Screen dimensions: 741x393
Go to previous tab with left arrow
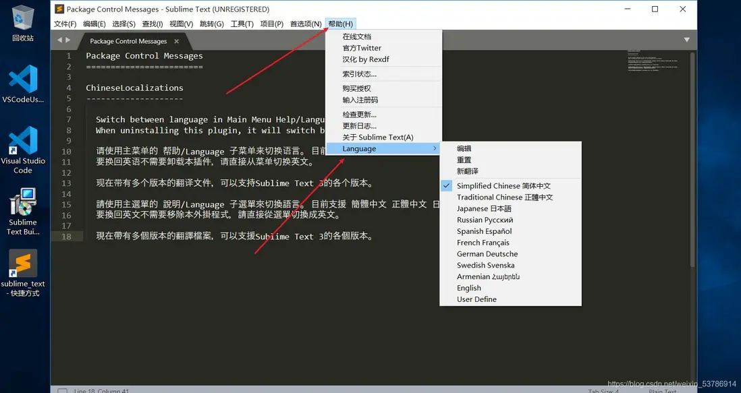tap(59, 40)
